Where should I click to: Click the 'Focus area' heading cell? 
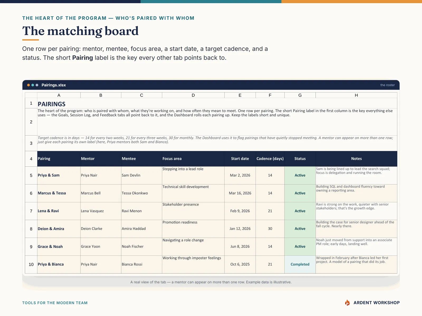pyautogui.click(x=193, y=159)
